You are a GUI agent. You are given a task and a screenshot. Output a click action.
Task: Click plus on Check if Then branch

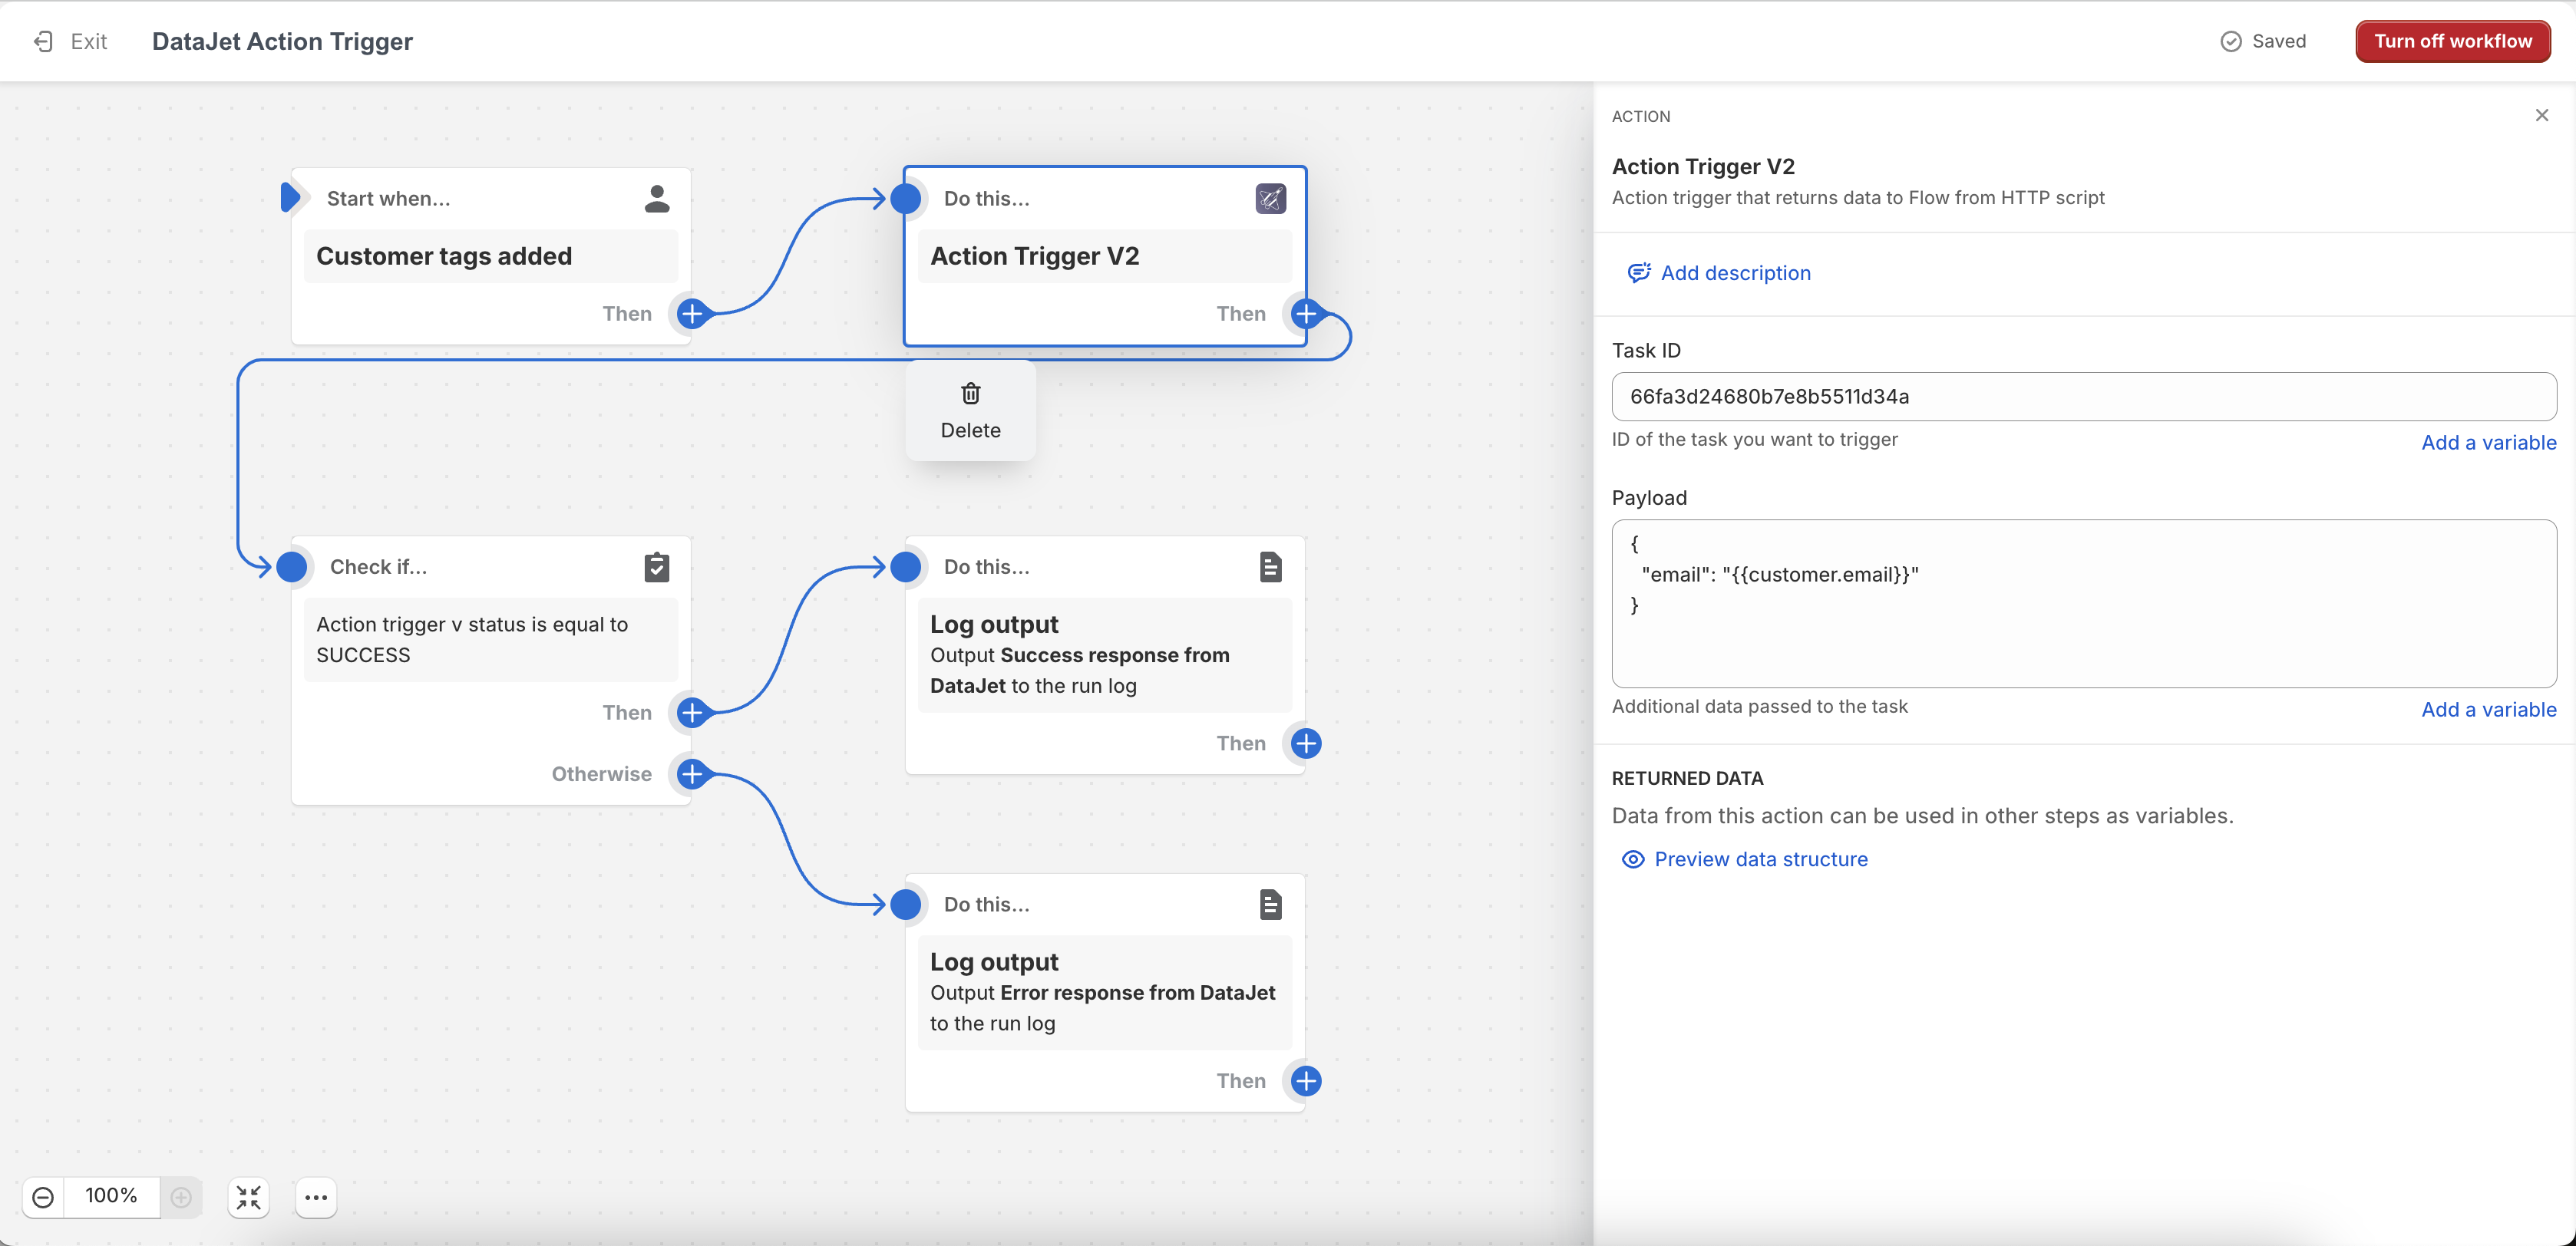tap(692, 713)
